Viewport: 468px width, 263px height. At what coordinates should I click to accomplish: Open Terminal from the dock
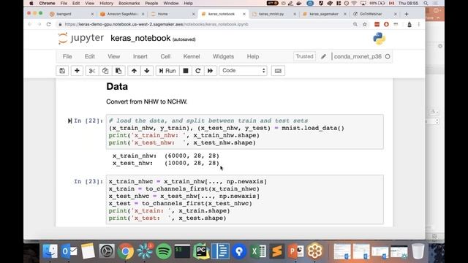click(x=182, y=251)
